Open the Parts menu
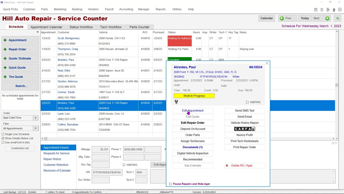The width and height of the screenshot is (344, 194). pos(44,9)
